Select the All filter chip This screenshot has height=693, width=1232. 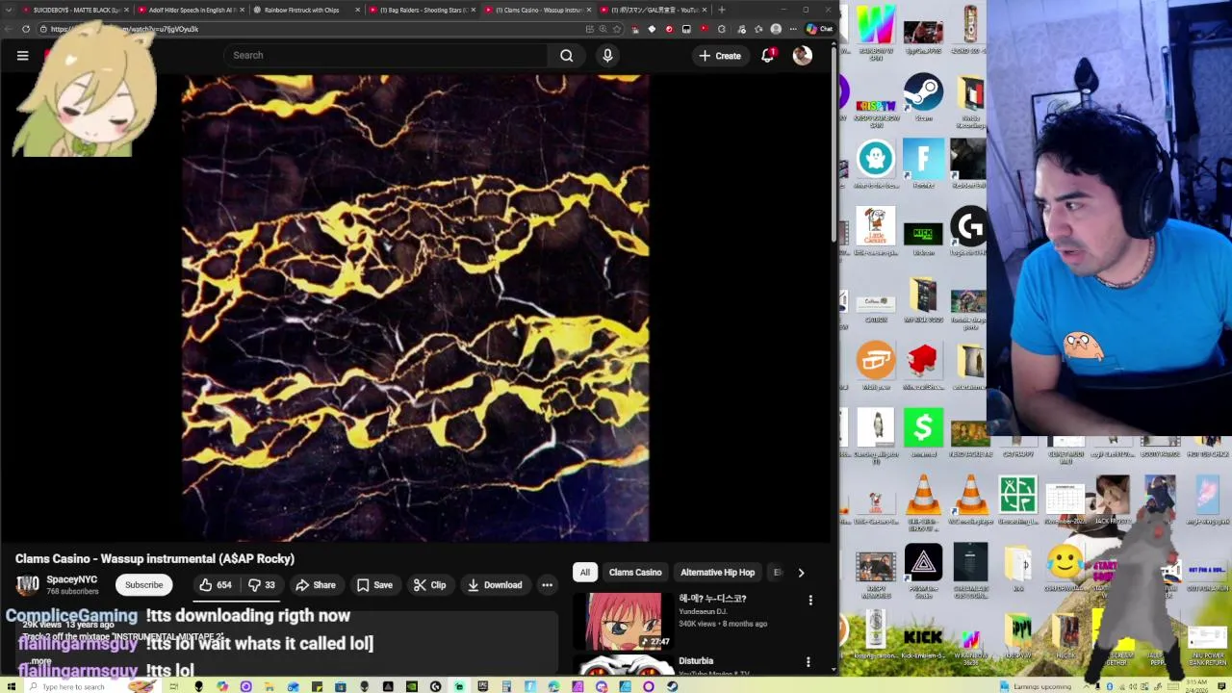point(584,572)
